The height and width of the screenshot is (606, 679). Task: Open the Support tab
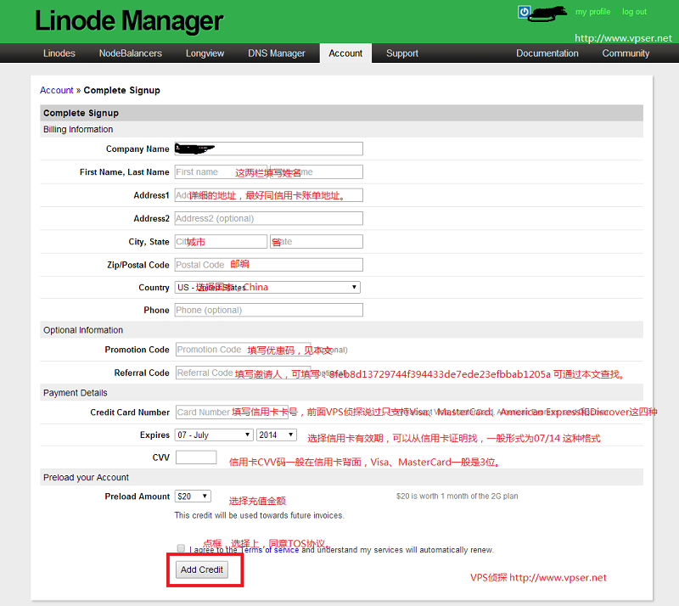click(401, 53)
